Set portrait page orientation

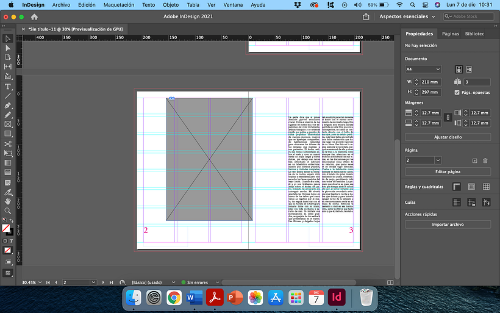point(459,69)
